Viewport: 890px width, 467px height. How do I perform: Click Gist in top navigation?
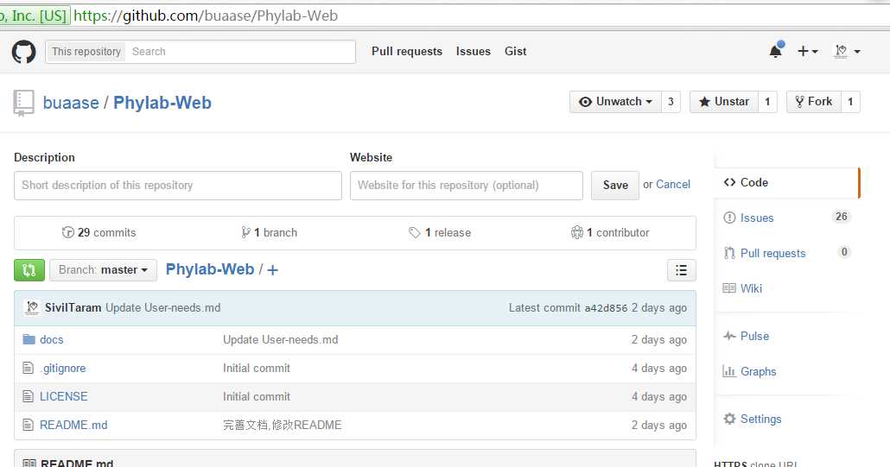[515, 51]
